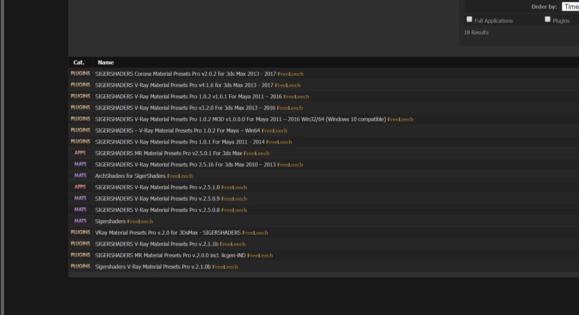579x315 pixels.
Task: Open V-Ray Presets Pro 2.5.16 3ds Max 2010–2013 link
Action: tap(185, 165)
